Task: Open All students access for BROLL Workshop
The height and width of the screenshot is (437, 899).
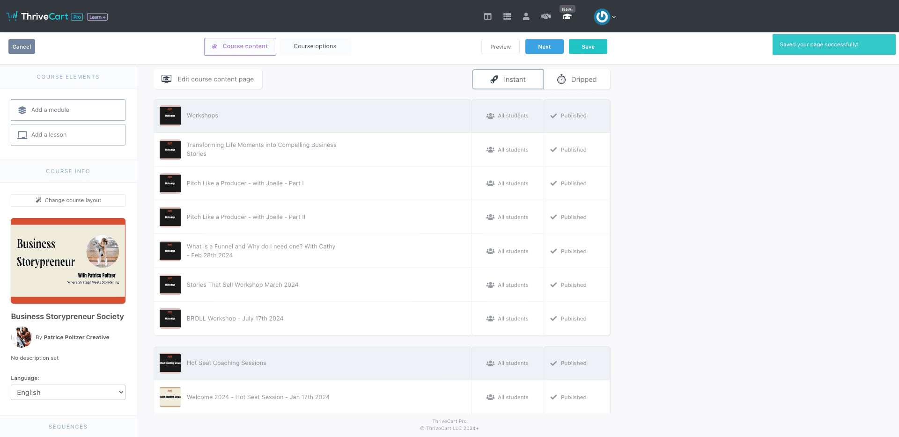Action: point(508,319)
